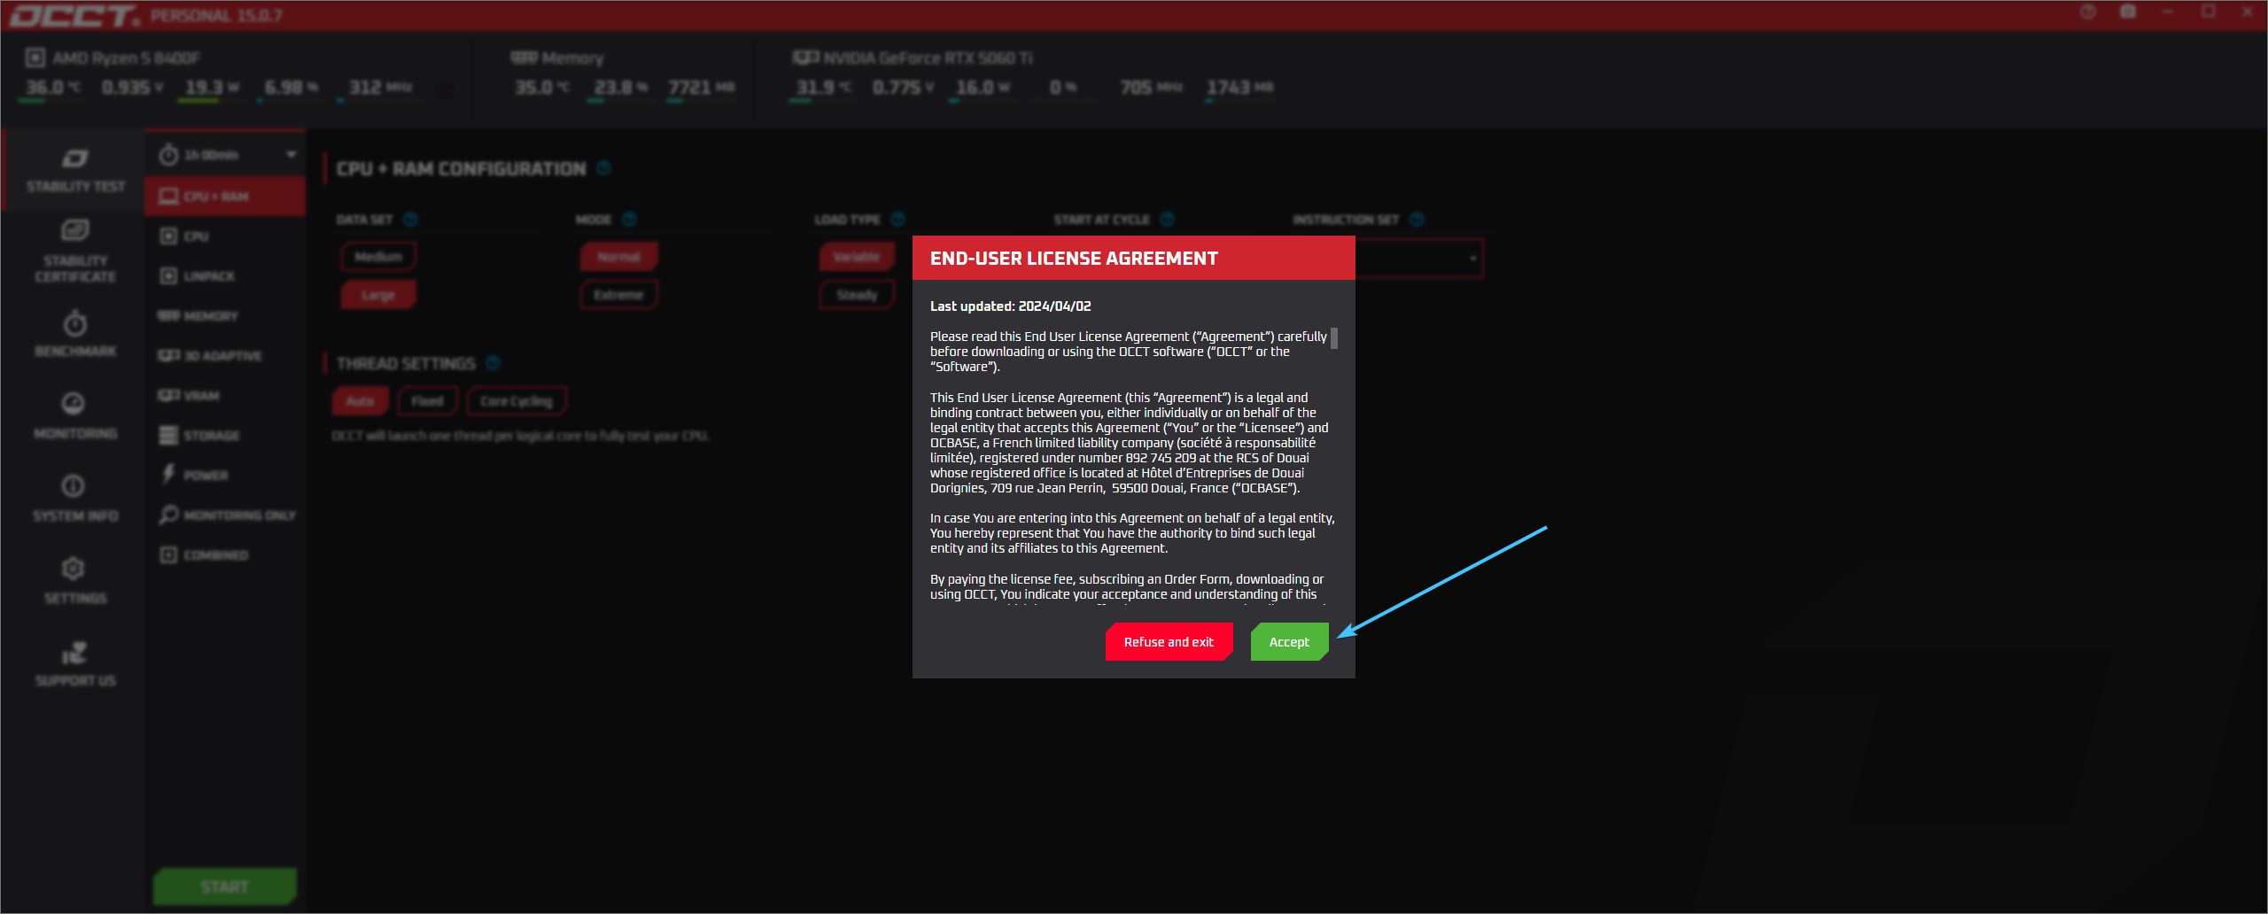Click the help icon in title bar
Image resolution: width=2268 pixels, height=914 pixels.
click(x=2088, y=12)
